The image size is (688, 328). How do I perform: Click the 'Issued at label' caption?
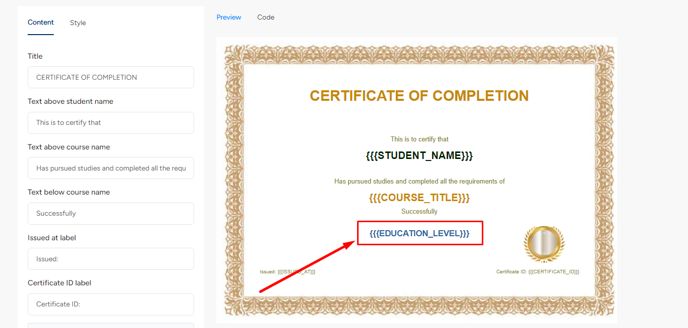52,238
